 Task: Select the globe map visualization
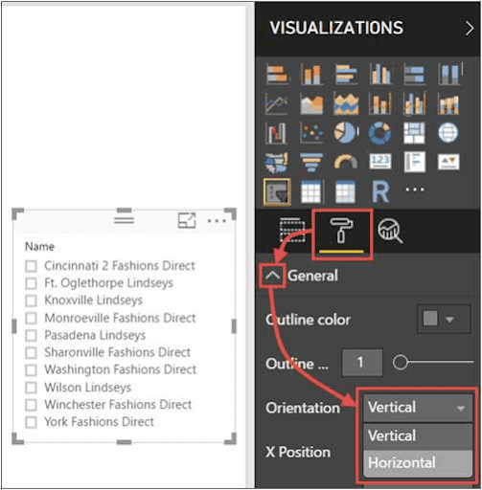[448, 132]
